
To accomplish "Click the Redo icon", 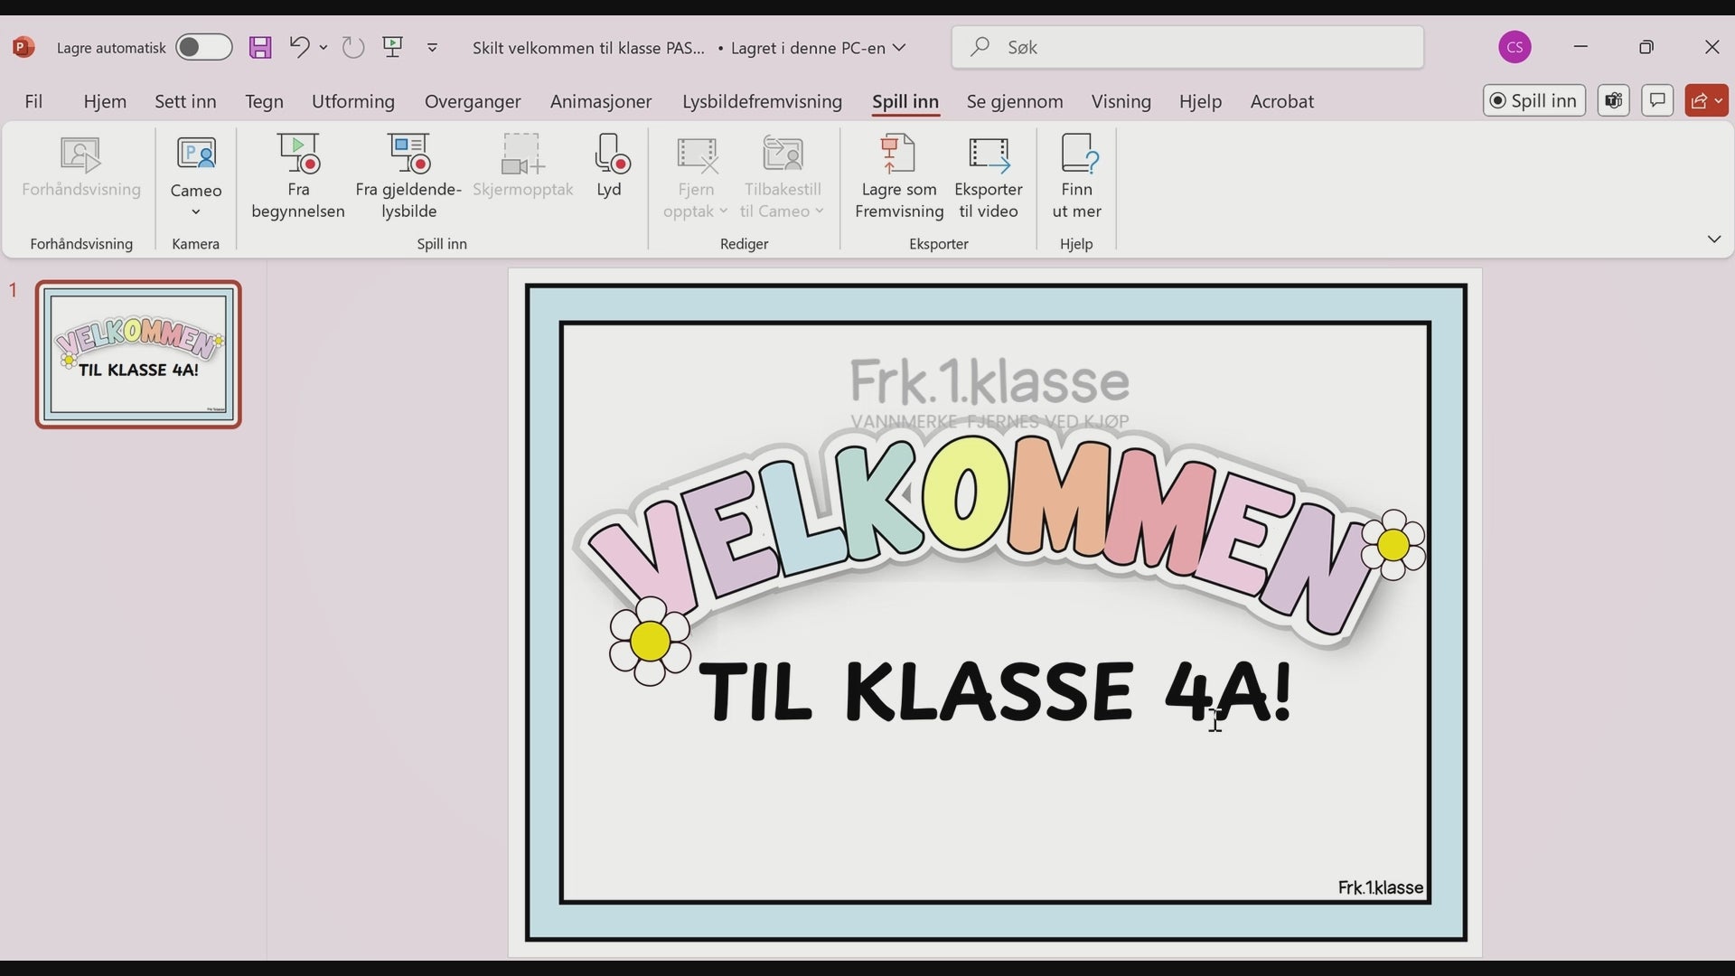I will (353, 47).
